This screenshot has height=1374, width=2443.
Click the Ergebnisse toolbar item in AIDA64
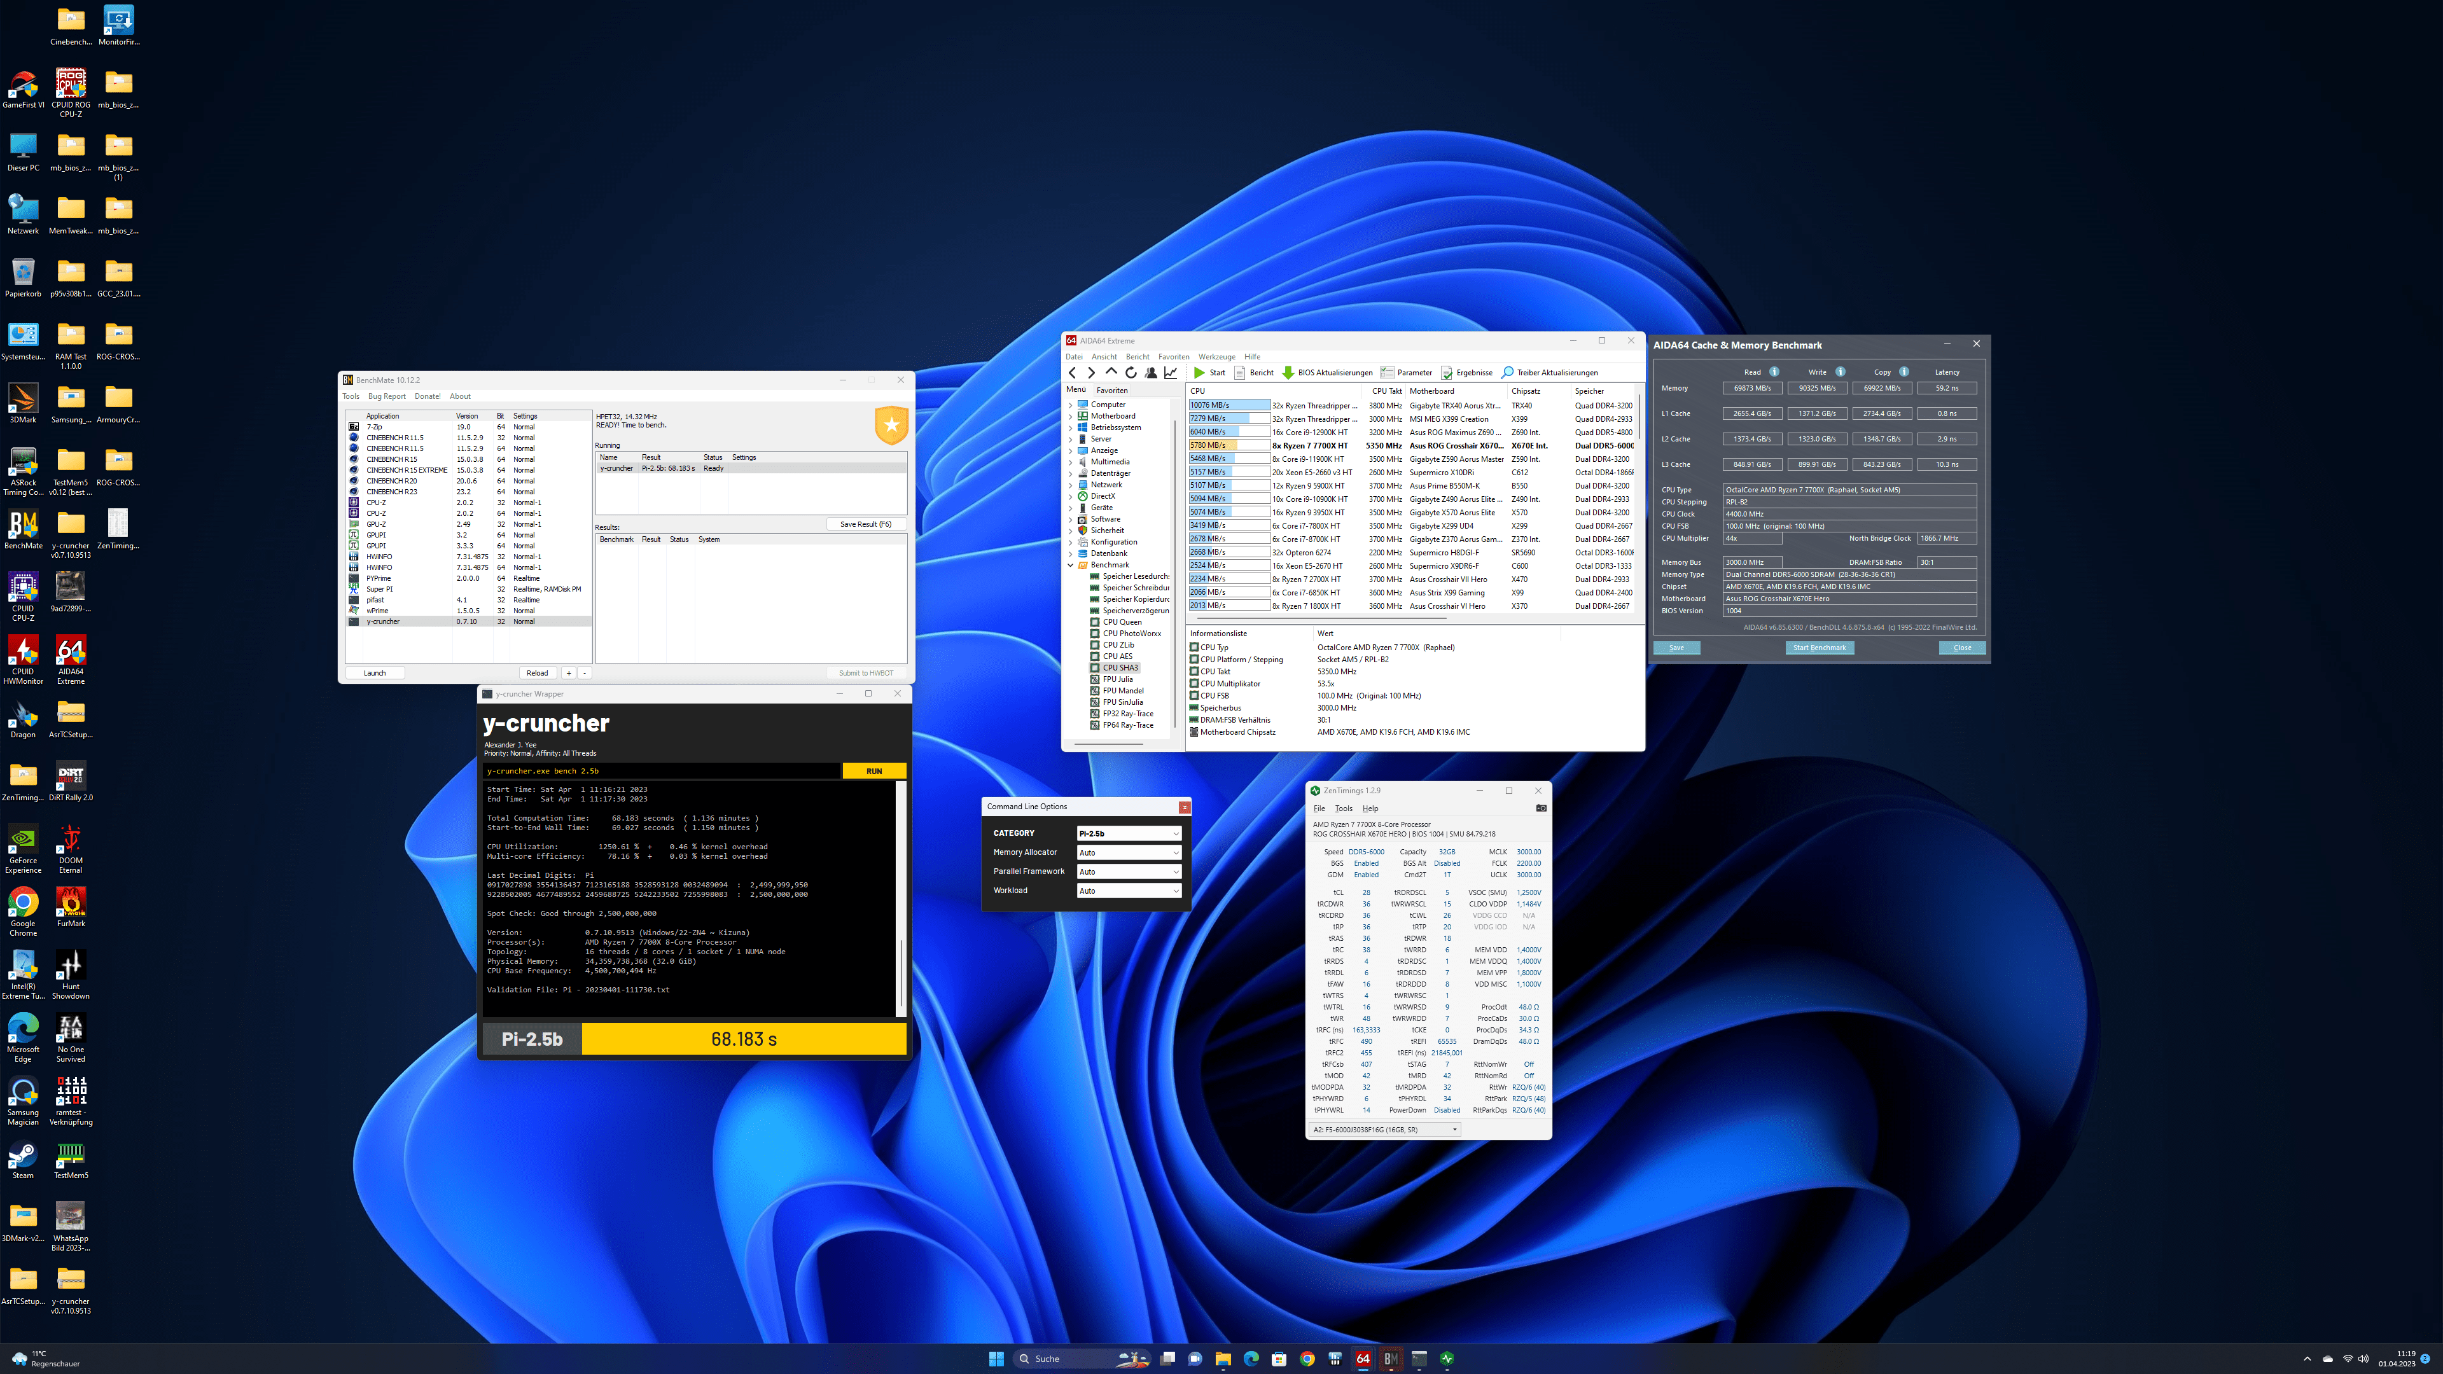pos(1466,373)
